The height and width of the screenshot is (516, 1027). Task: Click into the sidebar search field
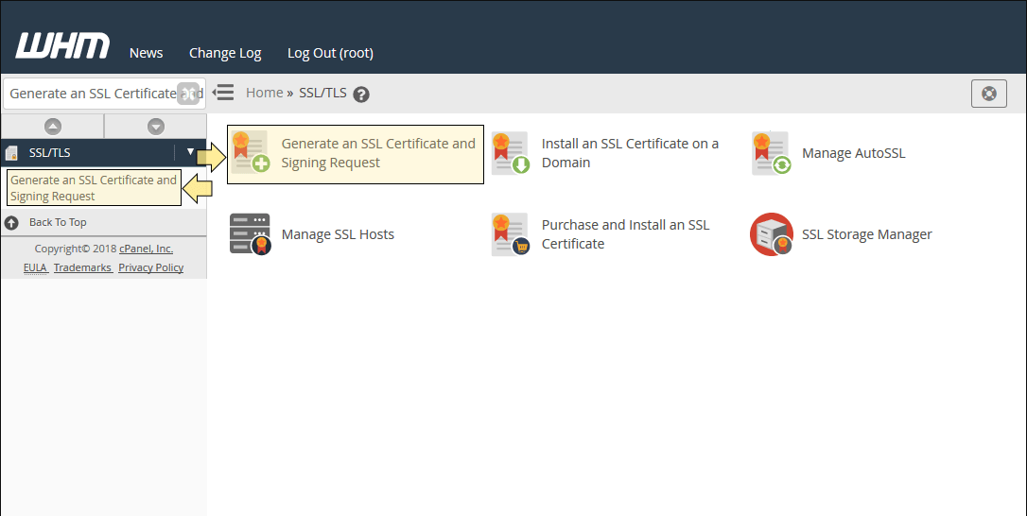point(92,94)
